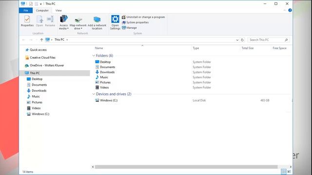Collapse the ribbon with the arrow

tap(285, 10)
